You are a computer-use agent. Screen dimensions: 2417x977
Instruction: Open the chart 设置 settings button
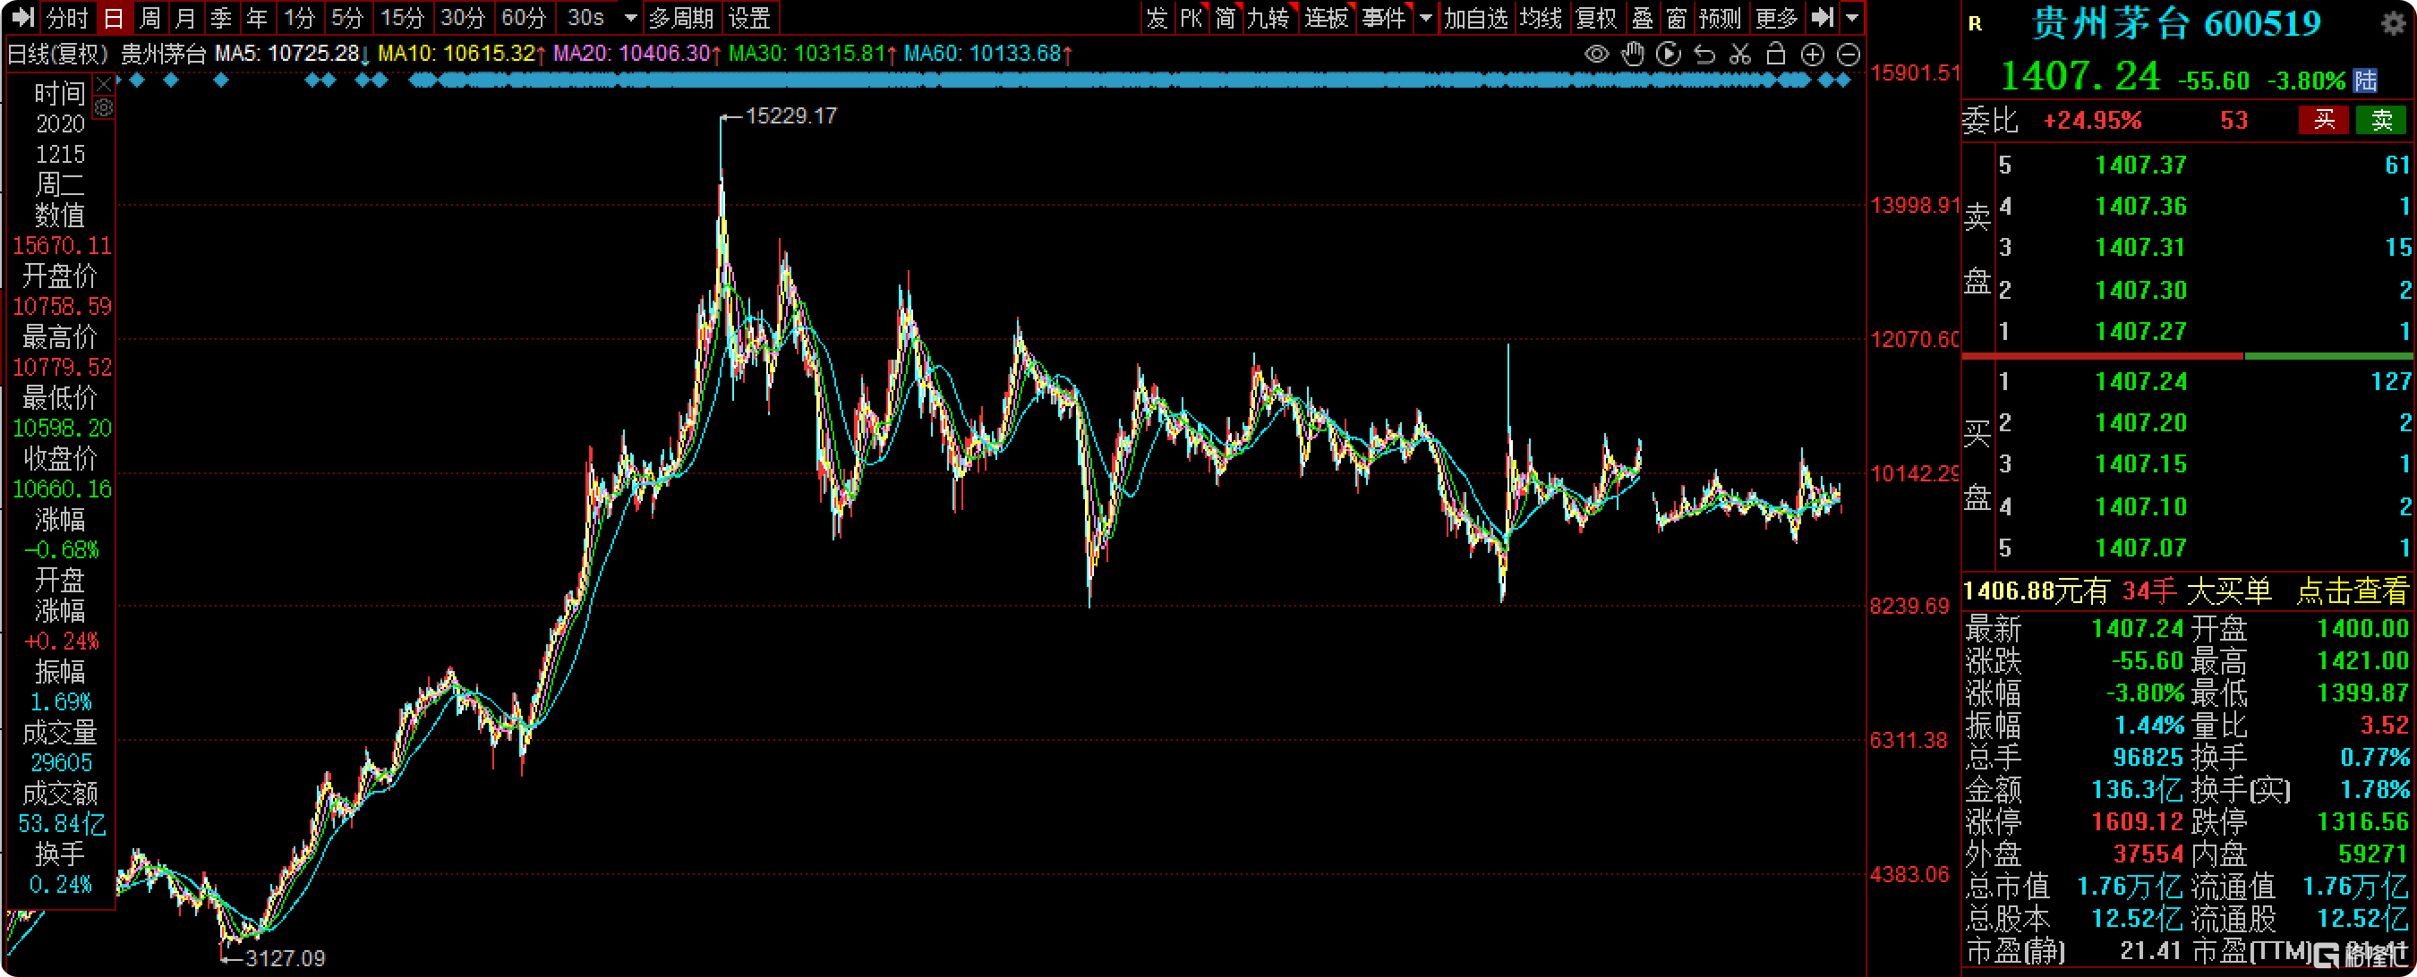click(748, 17)
